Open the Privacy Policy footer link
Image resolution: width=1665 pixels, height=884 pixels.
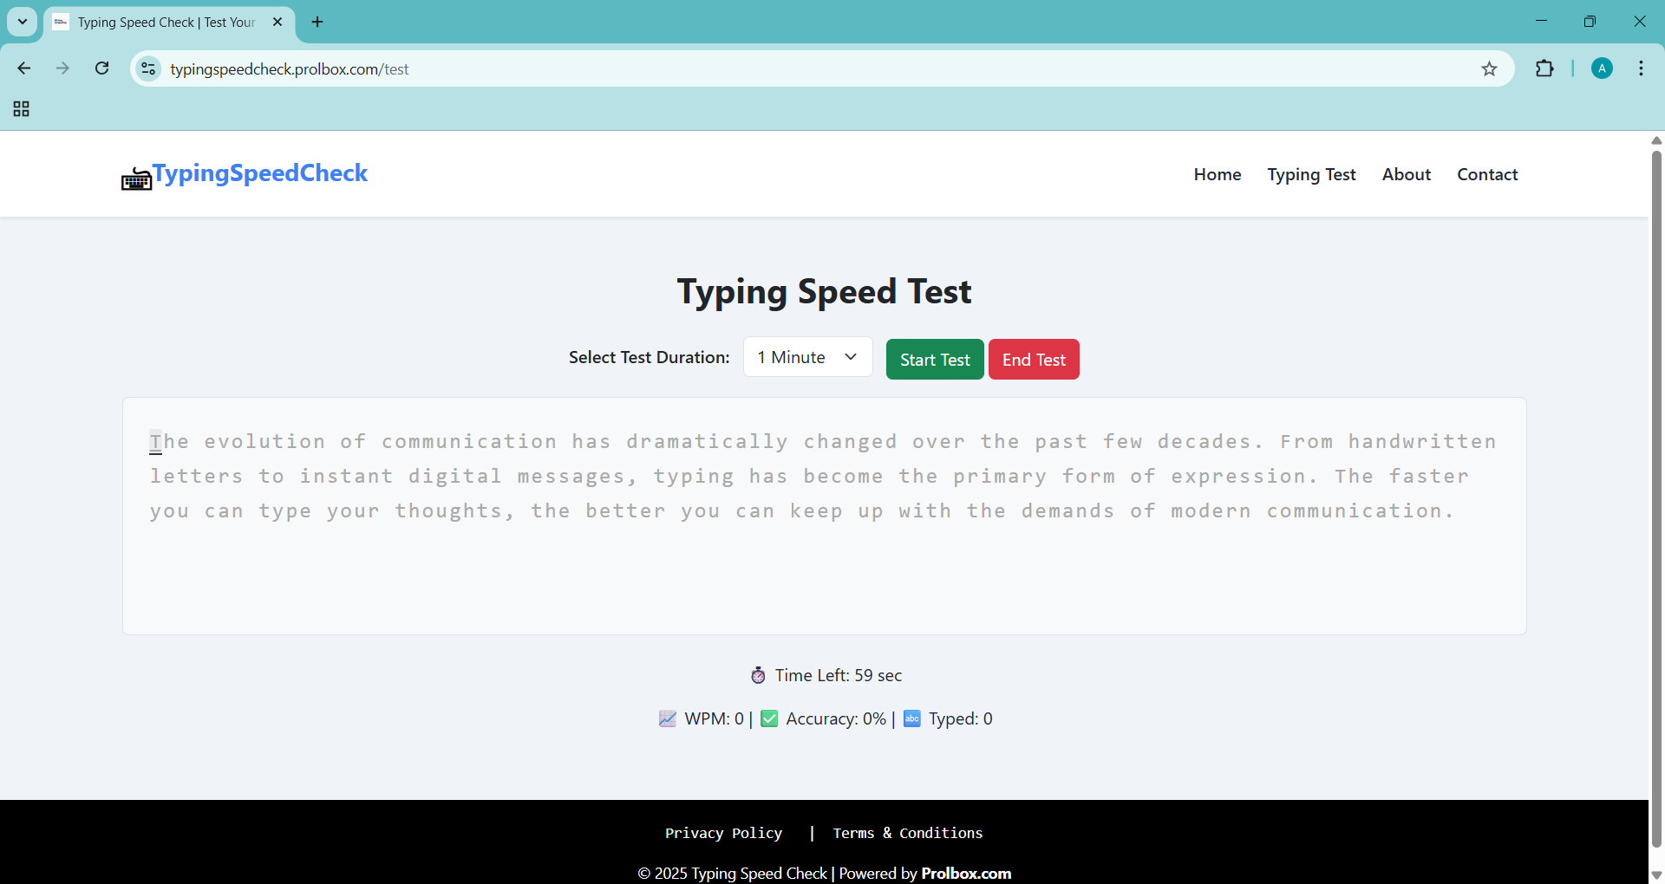(x=723, y=834)
